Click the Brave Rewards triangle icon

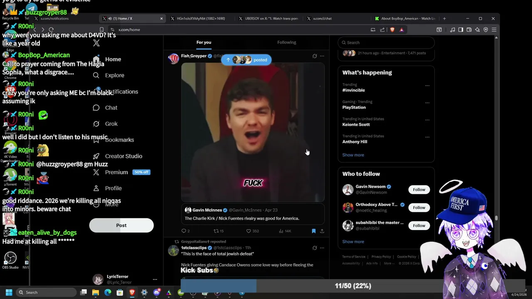(x=401, y=29)
